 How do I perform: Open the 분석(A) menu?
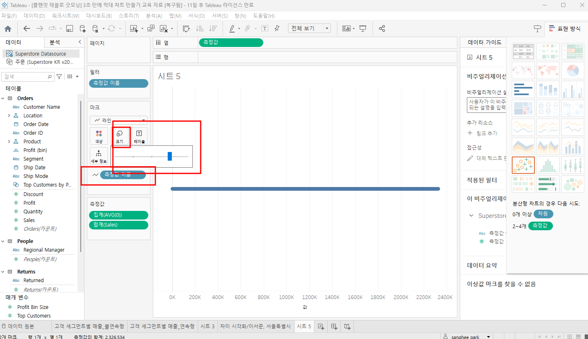click(154, 16)
